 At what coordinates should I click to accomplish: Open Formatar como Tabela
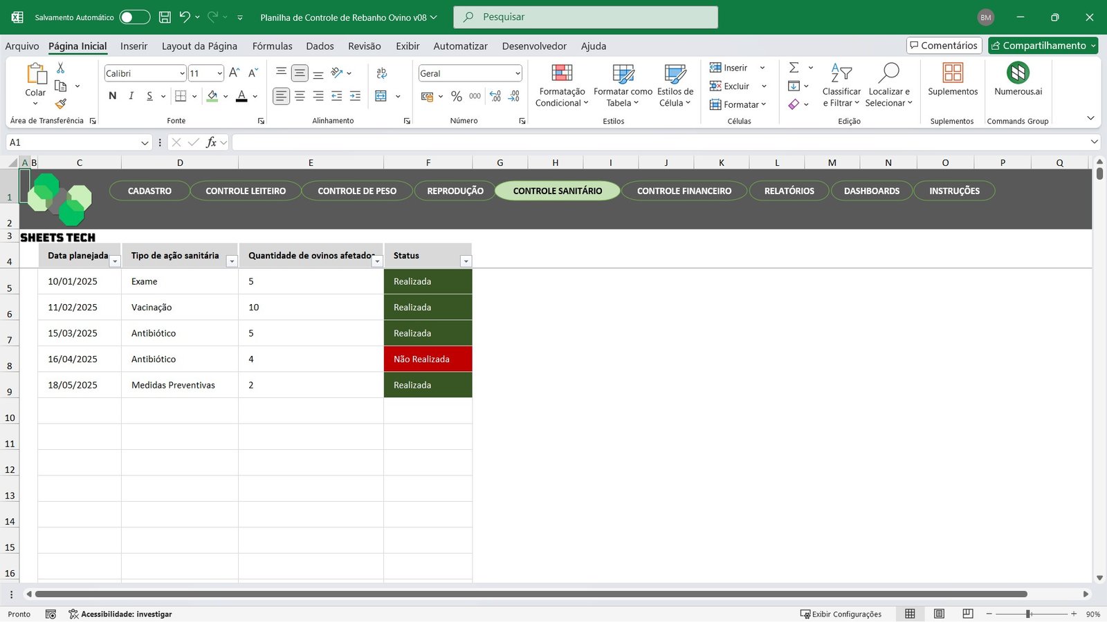[x=623, y=85]
